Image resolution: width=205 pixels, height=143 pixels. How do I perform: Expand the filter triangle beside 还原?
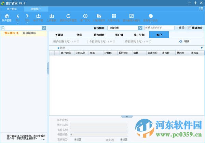(202, 48)
